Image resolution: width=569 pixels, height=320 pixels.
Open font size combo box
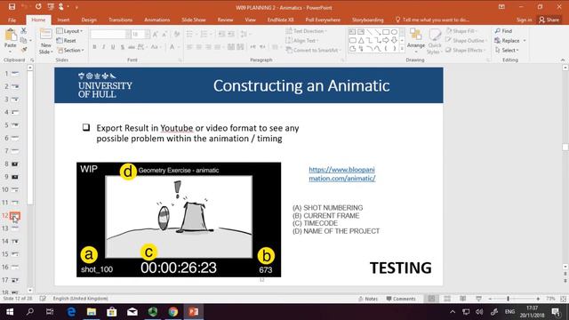[x=140, y=35]
